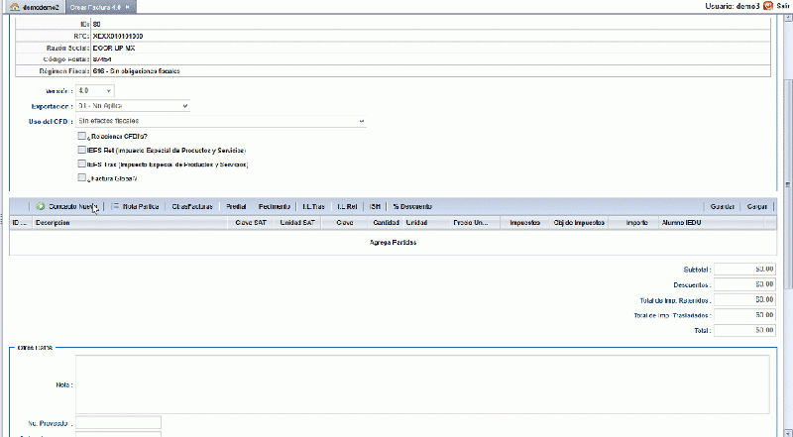793x437 pixels.
Task: Click inside the Nota text area
Action: pos(422,384)
